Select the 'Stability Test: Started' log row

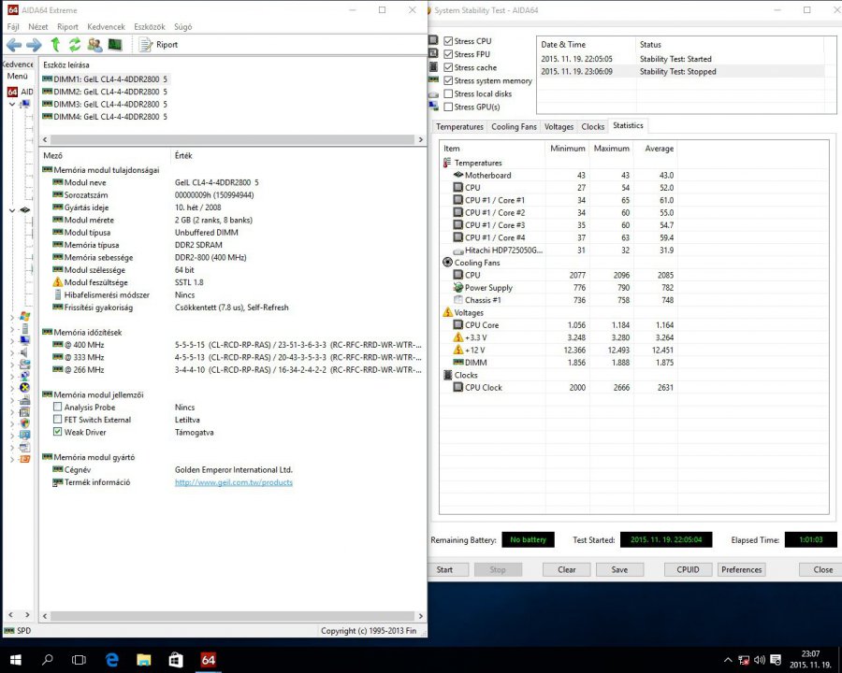(x=681, y=59)
